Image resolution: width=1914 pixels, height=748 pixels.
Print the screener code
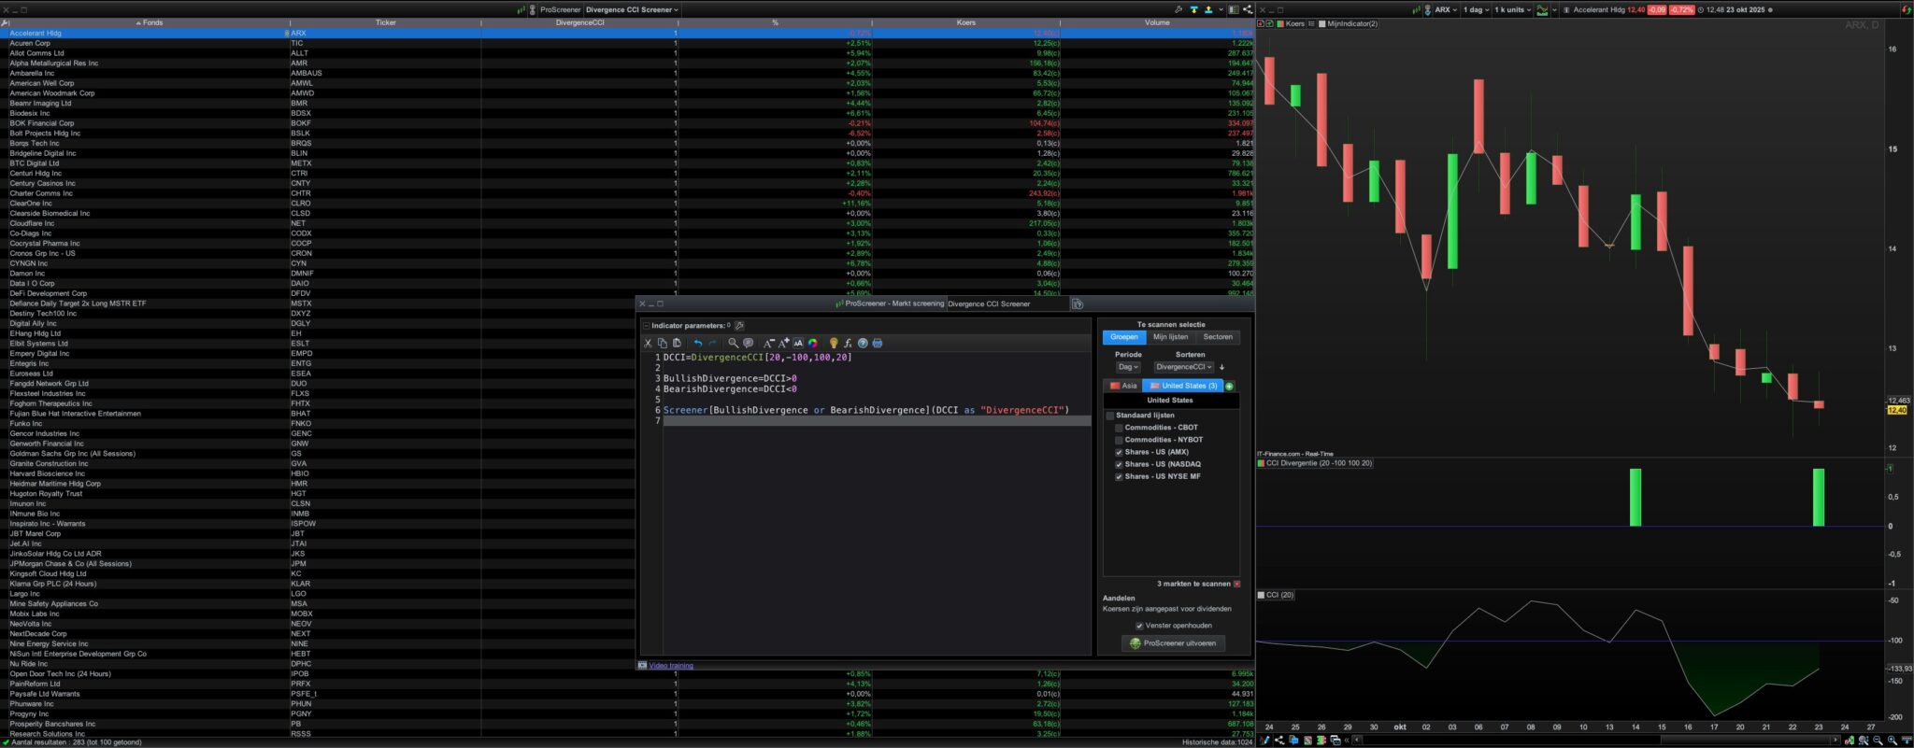[x=877, y=343]
